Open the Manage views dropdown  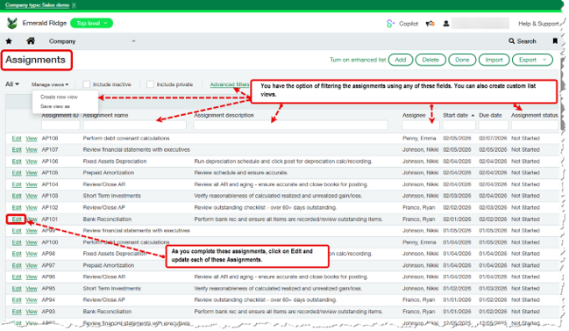point(50,84)
